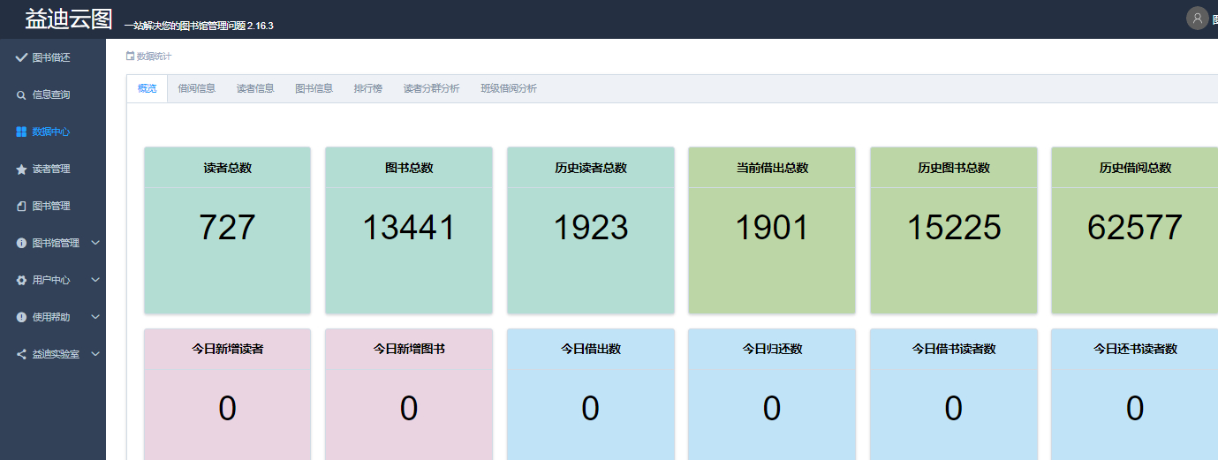The width and height of the screenshot is (1218, 460).
Task: Click the info icon beside 图书馆管理
Action: (21, 243)
